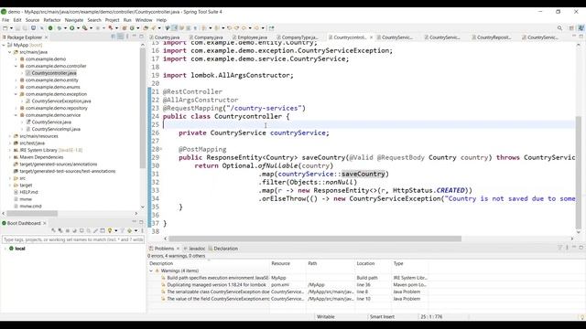Switch to the Country.java editor tab
The width and height of the screenshot is (586, 329).
coord(167,37)
